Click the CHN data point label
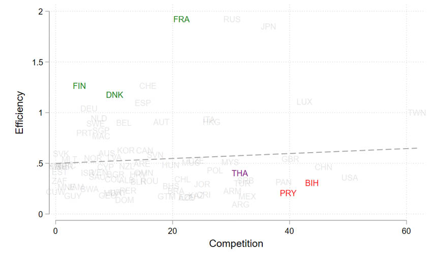Screen dimensions: 432x279 tap(323, 167)
